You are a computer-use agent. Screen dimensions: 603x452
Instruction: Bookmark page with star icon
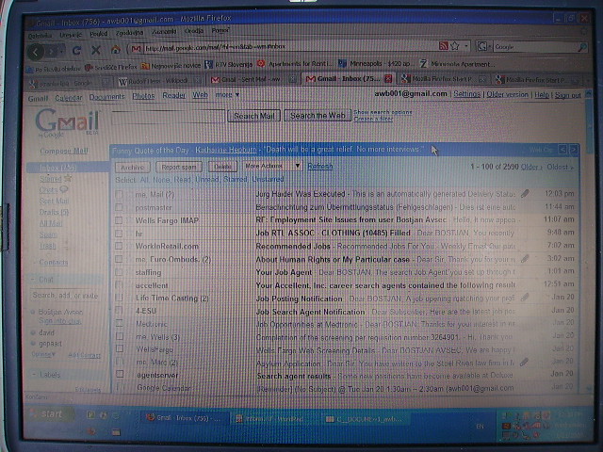455,46
